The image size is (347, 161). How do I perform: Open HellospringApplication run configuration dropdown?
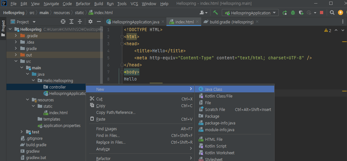point(250,13)
